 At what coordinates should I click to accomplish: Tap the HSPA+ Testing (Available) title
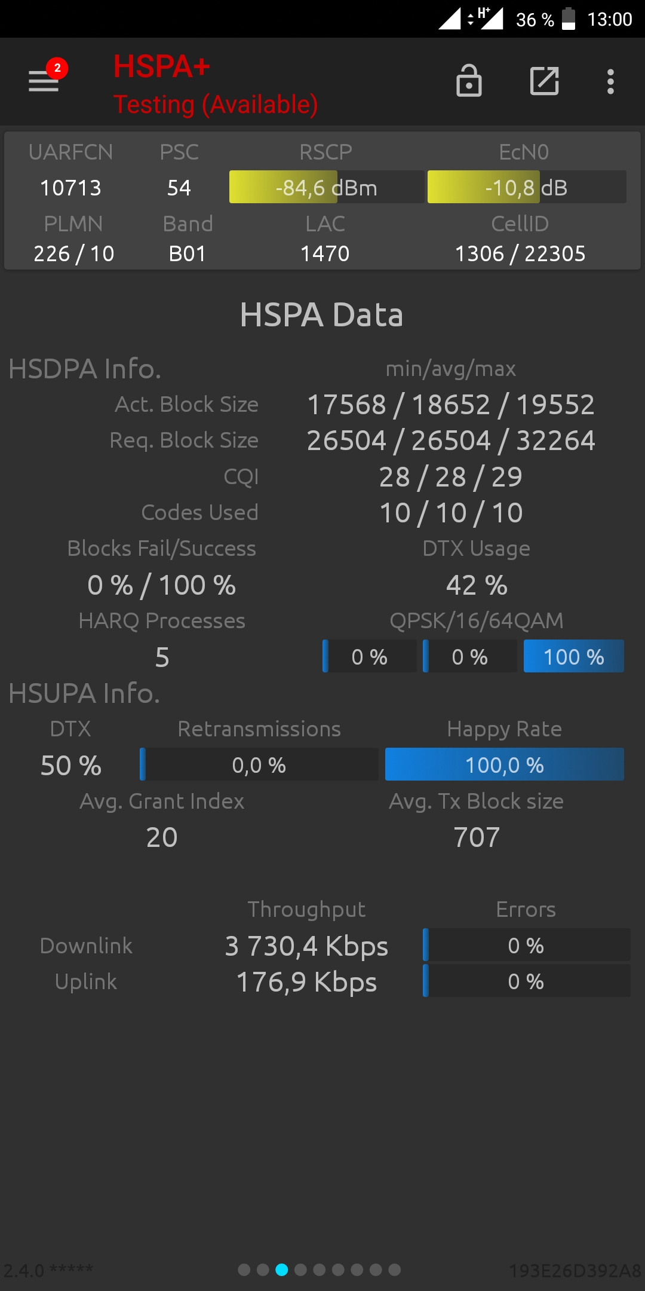coord(216,84)
